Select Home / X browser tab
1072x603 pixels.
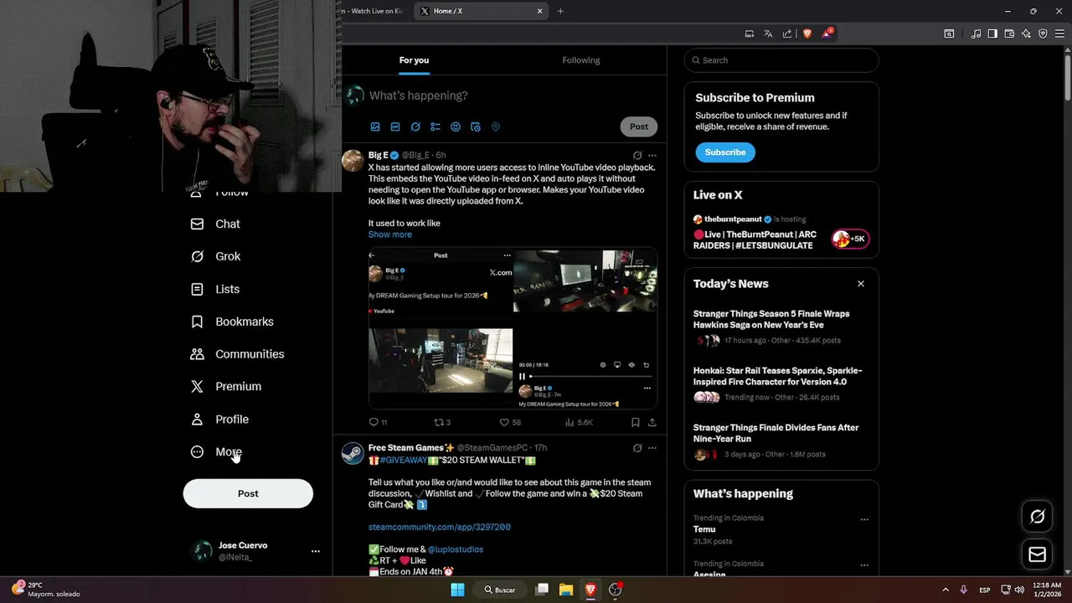482,11
